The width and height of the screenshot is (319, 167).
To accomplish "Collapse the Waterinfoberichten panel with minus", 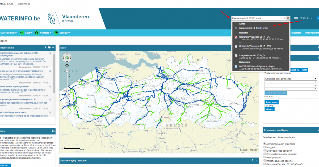I will click(x=53, y=48).
